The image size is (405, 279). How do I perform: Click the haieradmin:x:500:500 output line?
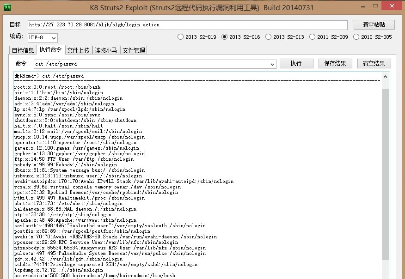95,275
